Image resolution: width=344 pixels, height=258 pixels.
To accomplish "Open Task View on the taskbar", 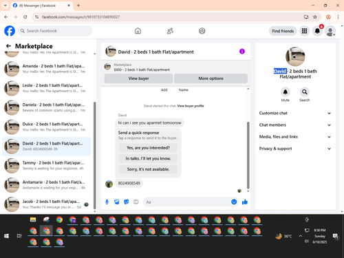I will [19, 236].
